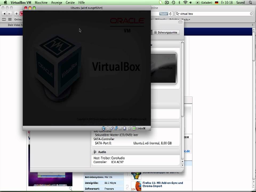Image resolution: width=256 pixels, height=192 pixels.
Task: Click the magnifier zoom icon below web screenshot
Action: coord(70,189)
